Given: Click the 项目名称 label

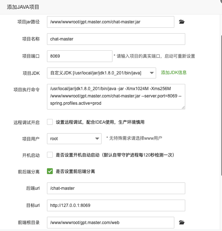Looking at the screenshot, I should click(x=31, y=39).
